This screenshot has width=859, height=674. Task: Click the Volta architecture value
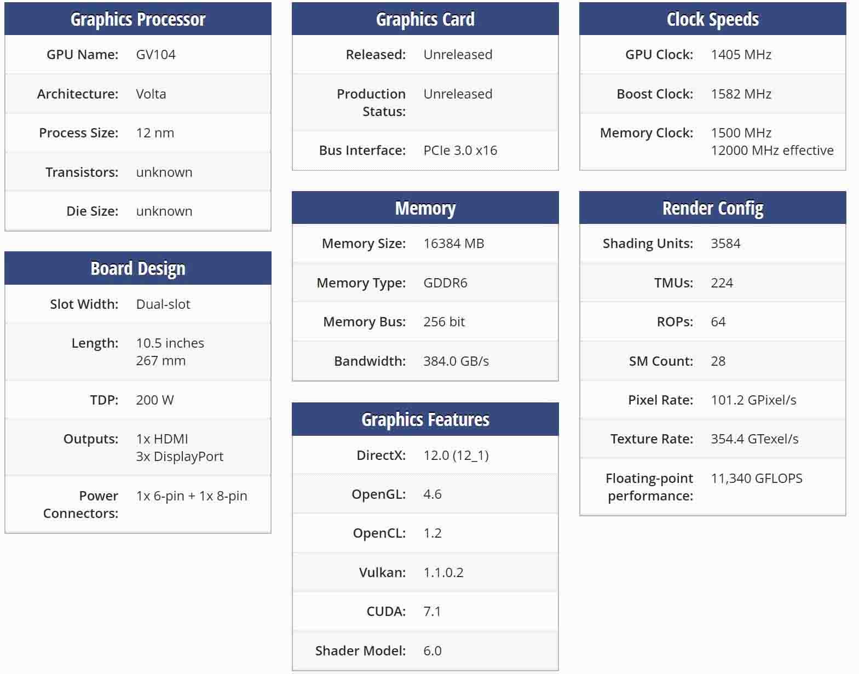click(151, 94)
